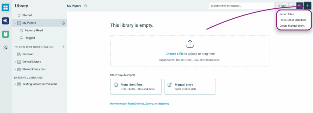Switch to table view layout
The image size is (313, 113).
300,6
